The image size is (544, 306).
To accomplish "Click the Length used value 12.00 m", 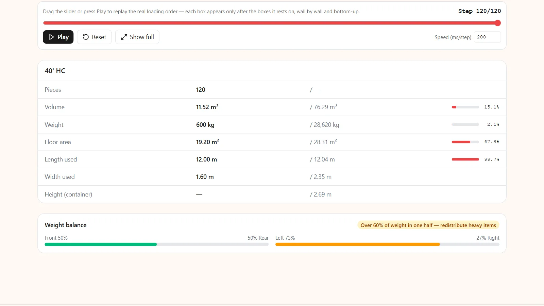I will click(206, 159).
